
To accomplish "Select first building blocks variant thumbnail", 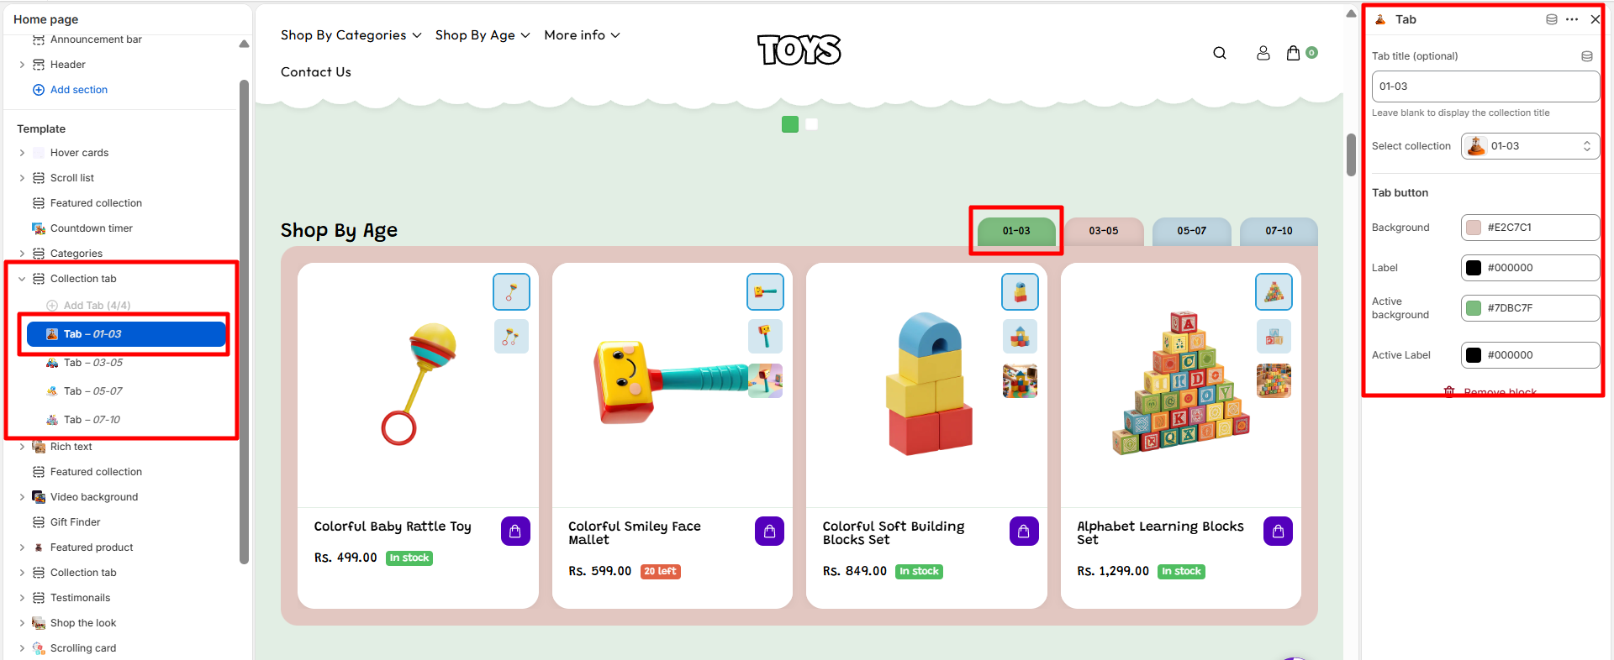I will [1020, 291].
